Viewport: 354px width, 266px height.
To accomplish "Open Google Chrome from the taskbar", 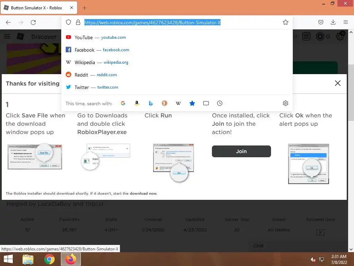I will 49,259.
